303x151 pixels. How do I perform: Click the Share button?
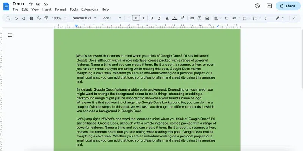288,6
